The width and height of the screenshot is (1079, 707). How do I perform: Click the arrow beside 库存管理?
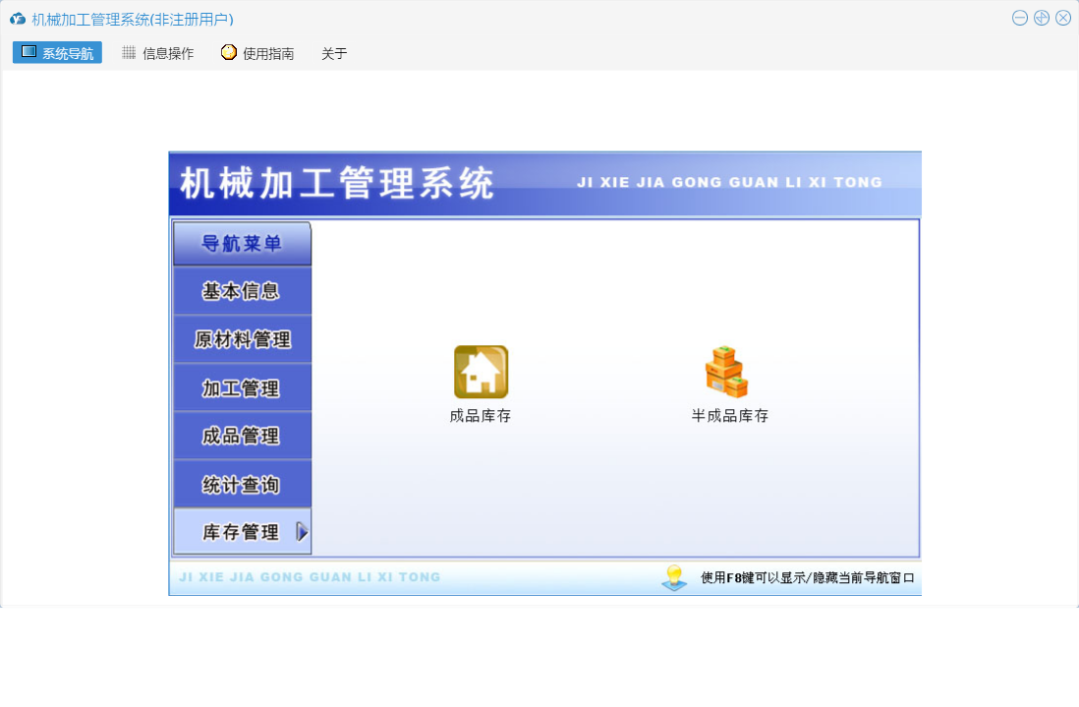point(302,531)
